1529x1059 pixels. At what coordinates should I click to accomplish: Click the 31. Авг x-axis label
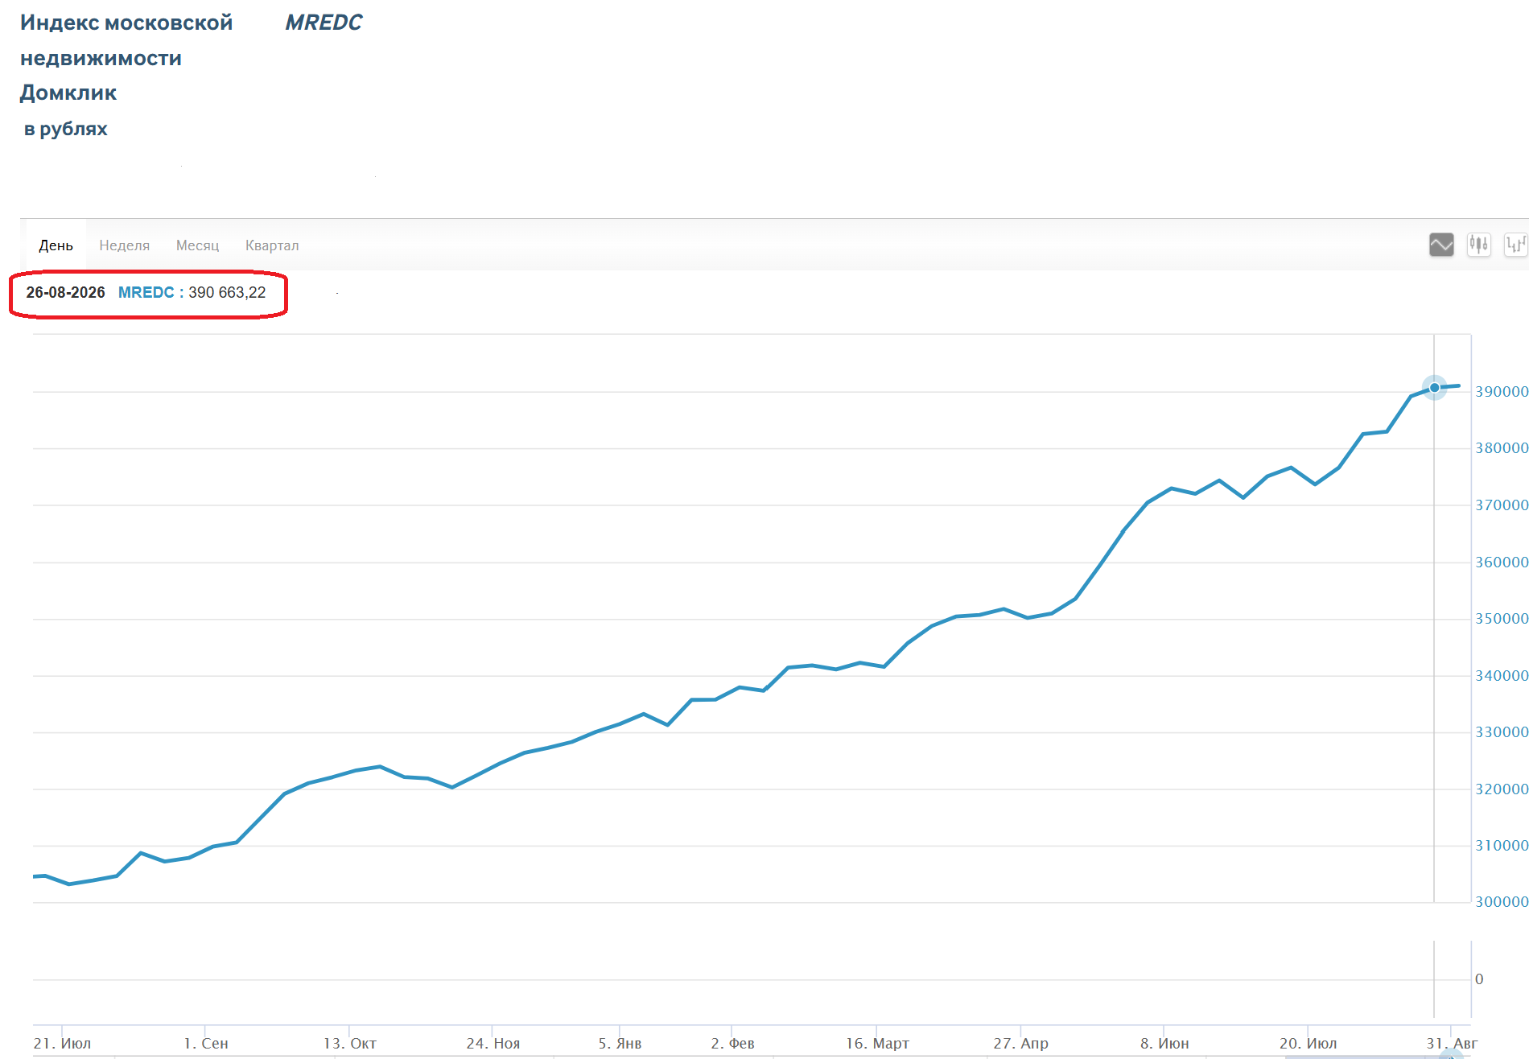coord(1452,1044)
